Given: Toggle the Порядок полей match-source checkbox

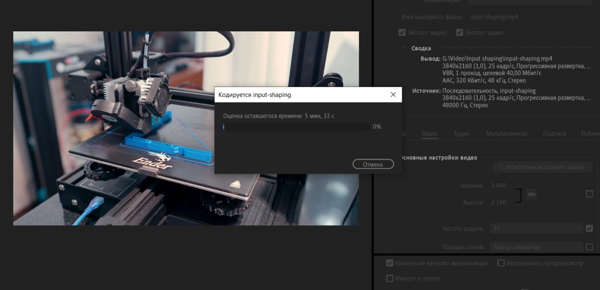Looking at the screenshot, I should coord(590,247).
